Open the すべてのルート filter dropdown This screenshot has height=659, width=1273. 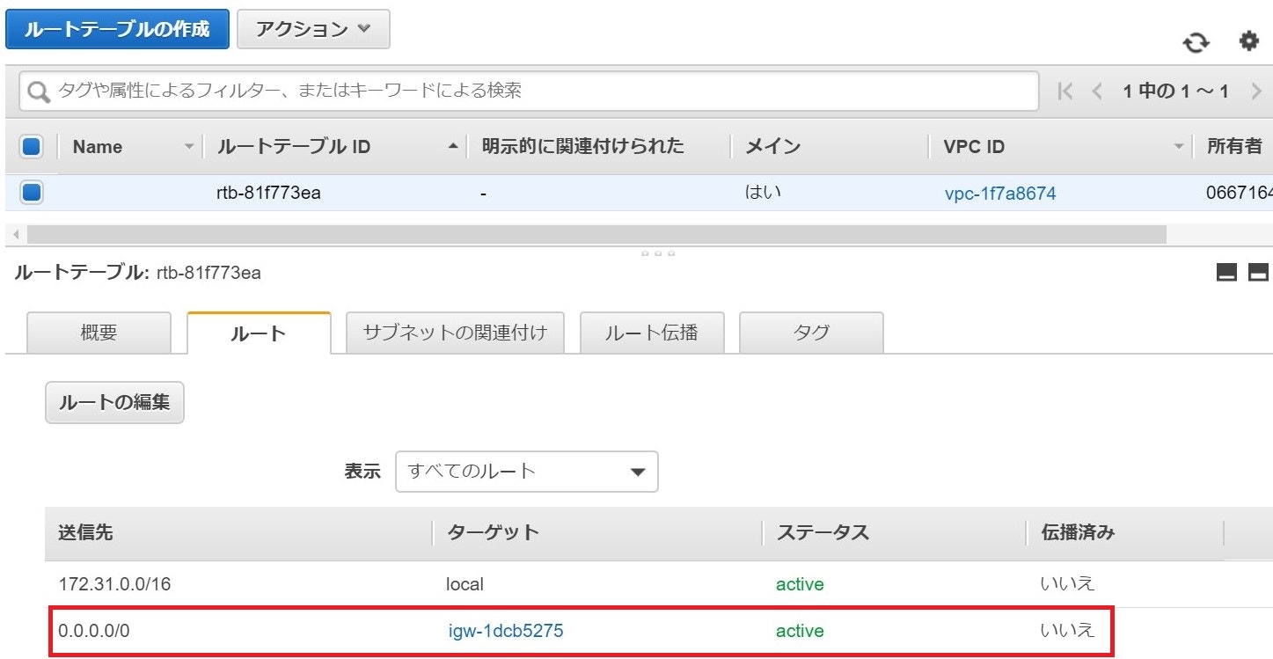527,472
